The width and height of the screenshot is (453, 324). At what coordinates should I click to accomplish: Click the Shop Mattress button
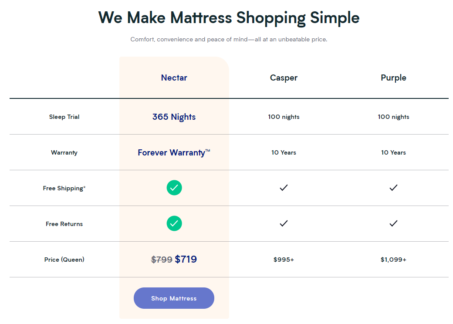174,298
